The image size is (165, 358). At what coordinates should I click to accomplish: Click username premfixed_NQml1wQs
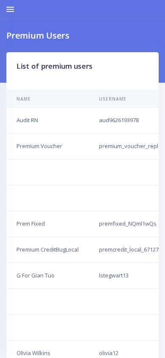tap(127, 224)
